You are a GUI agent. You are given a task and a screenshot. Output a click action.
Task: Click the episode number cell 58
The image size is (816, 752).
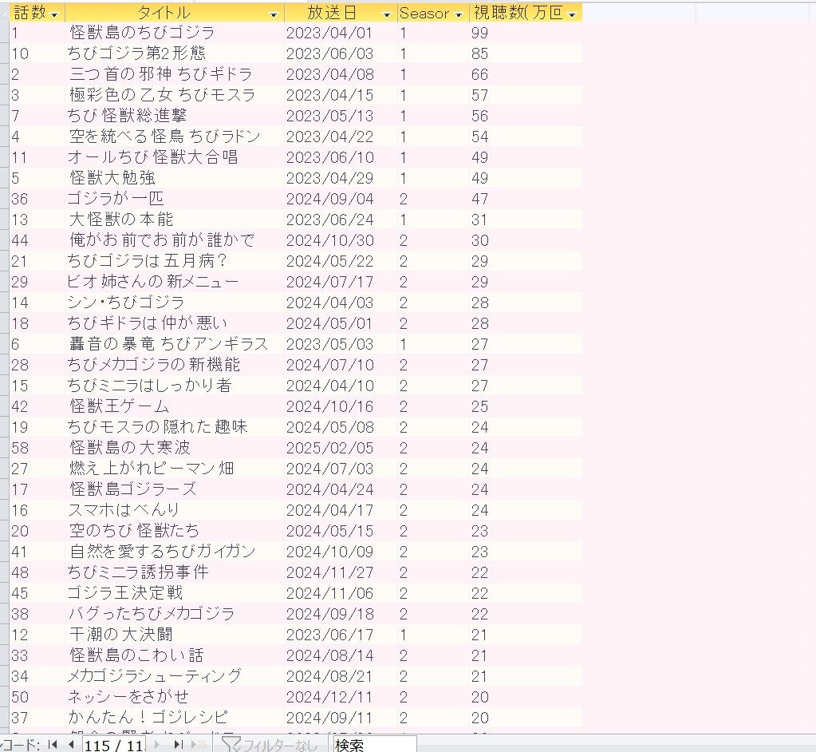click(x=37, y=448)
